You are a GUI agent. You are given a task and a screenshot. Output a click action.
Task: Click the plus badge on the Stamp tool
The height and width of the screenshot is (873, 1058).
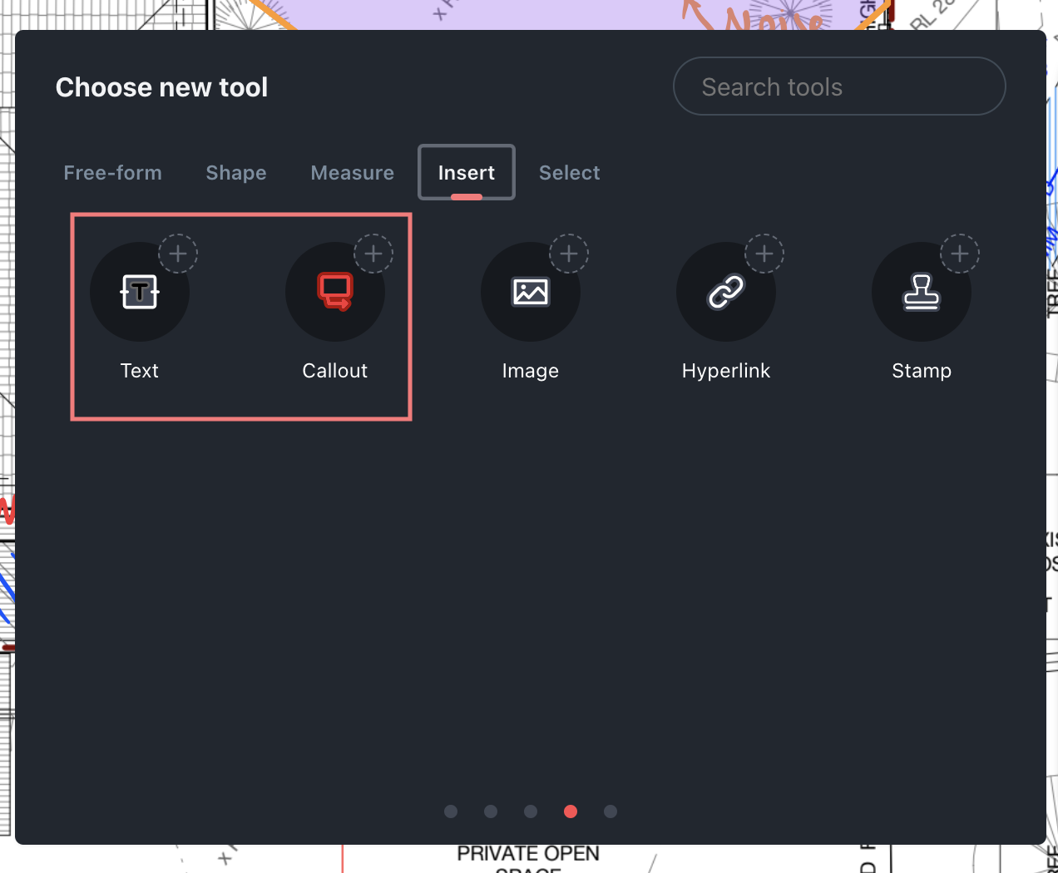pyautogui.click(x=960, y=254)
